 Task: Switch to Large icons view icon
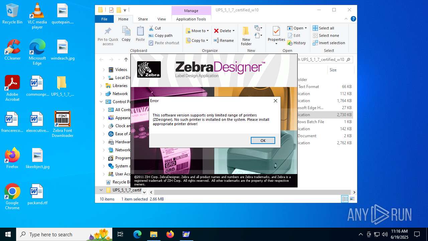[x=352, y=199]
